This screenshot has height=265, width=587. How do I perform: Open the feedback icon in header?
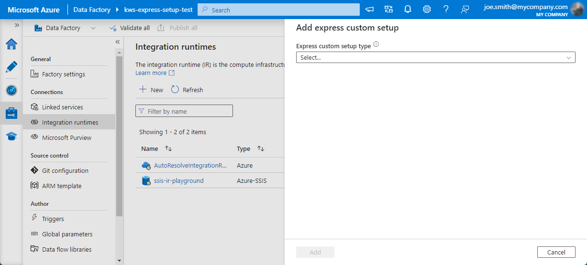point(465,10)
